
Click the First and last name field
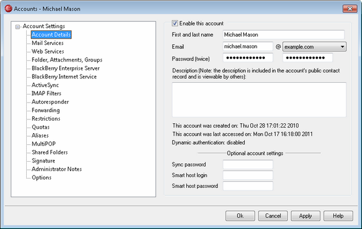pos(283,35)
